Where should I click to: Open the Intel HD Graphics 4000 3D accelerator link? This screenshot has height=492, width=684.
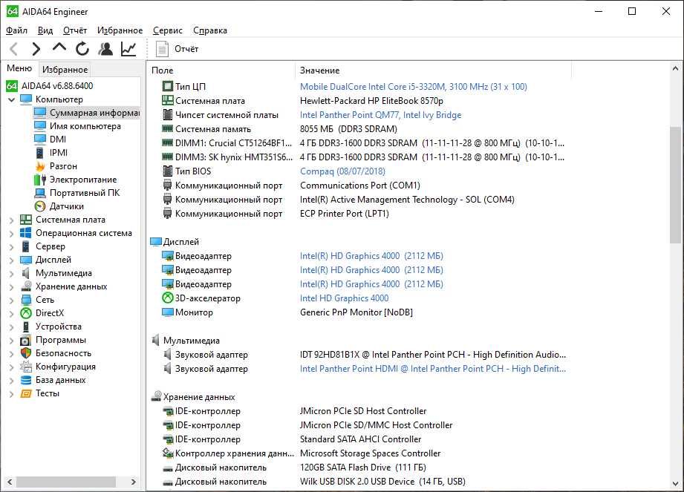pos(344,298)
